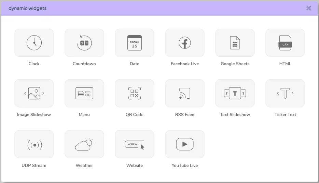The width and height of the screenshot is (319, 183).
Task: Pick the Menu widget icon
Action: 84,93
